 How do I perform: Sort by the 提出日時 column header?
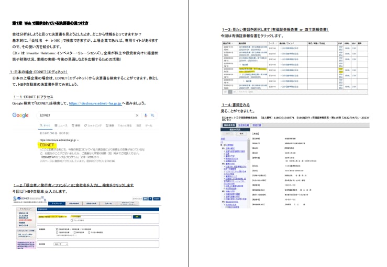[229, 43]
